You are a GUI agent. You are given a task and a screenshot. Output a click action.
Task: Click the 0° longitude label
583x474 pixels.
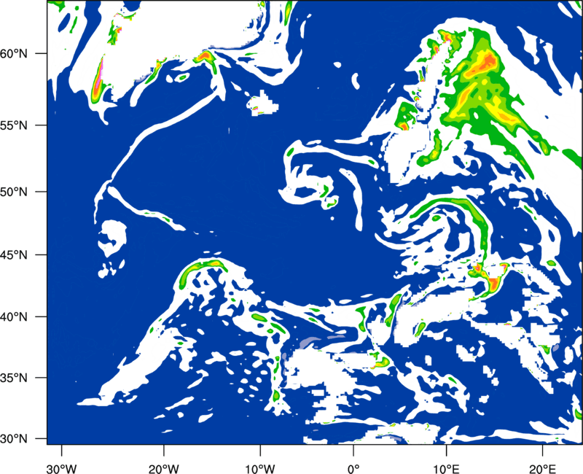(x=353, y=469)
